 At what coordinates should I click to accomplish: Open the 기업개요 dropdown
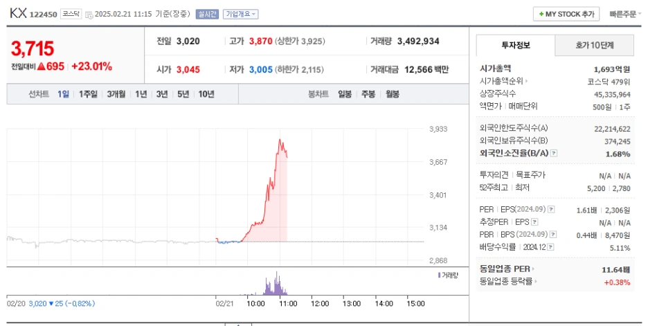tap(240, 14)
